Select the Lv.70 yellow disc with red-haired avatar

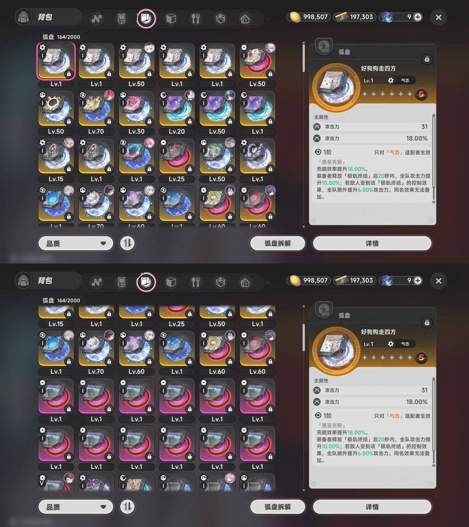(96, 109)
